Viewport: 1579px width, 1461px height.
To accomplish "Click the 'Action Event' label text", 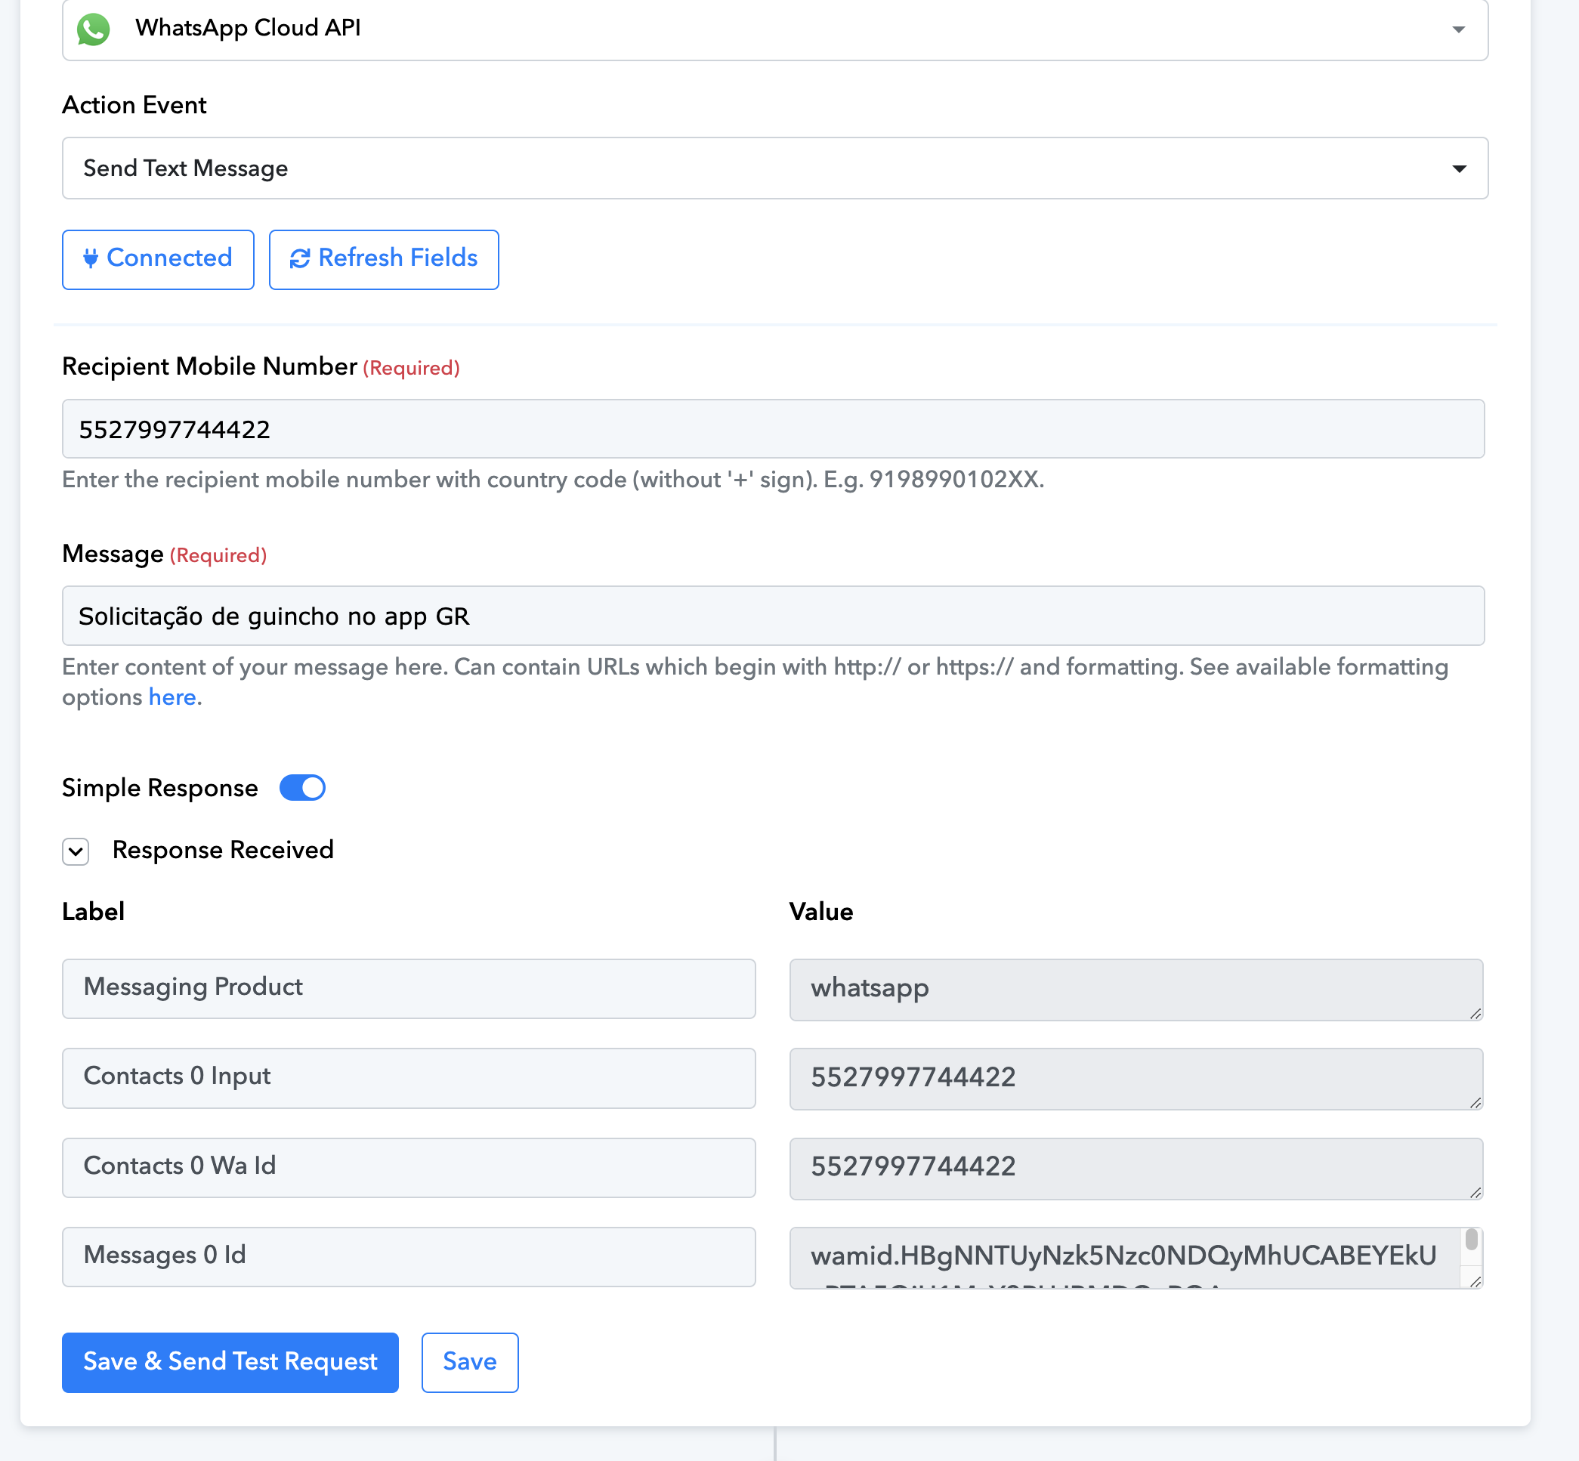I will pyautogui.click(x=134, y=105).
